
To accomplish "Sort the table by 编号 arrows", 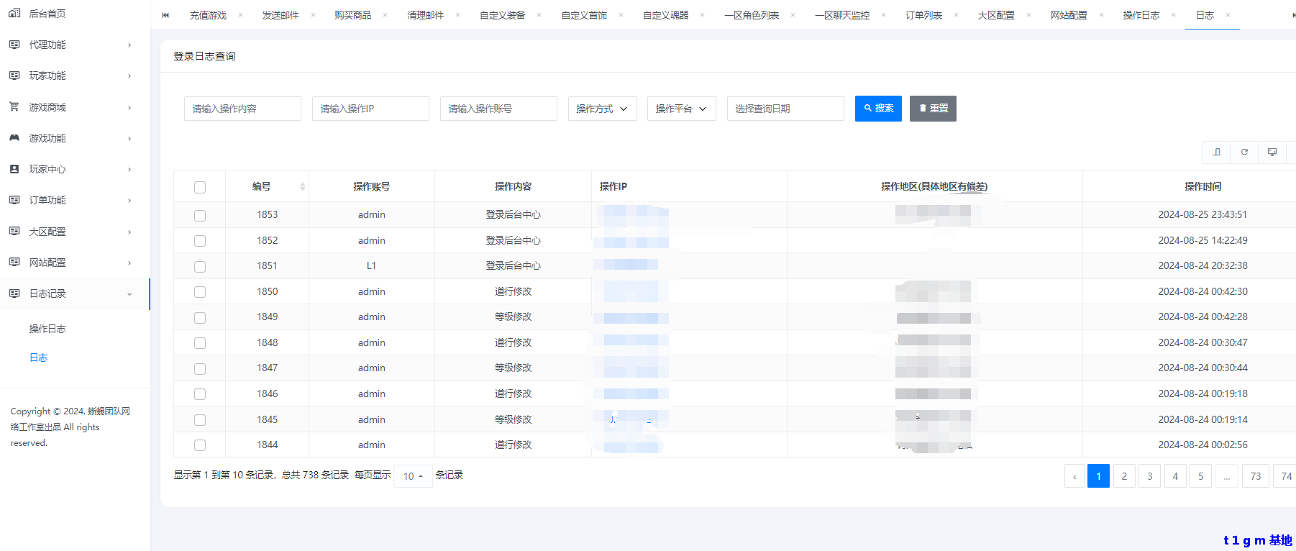I will [x=303, y=186].
